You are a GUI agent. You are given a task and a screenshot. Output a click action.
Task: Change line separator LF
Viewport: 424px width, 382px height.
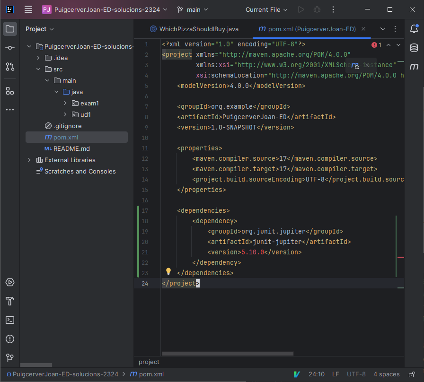click(x=336, y=374)
